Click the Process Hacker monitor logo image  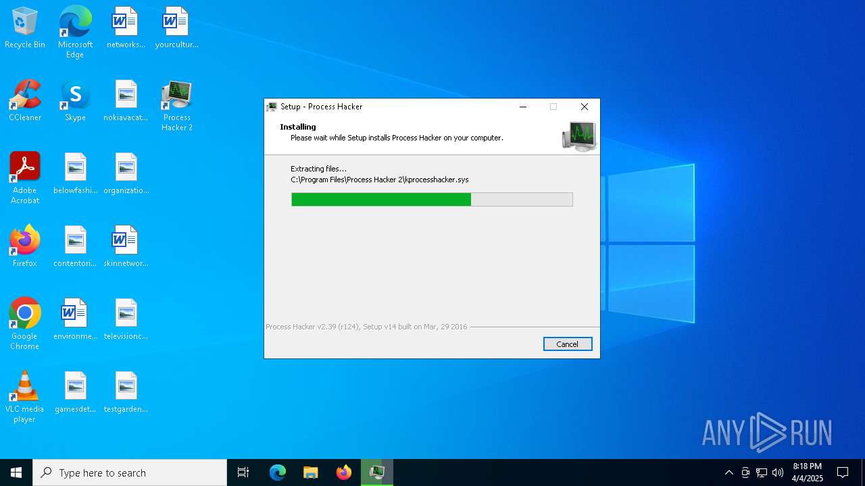(x=579, y=136)
